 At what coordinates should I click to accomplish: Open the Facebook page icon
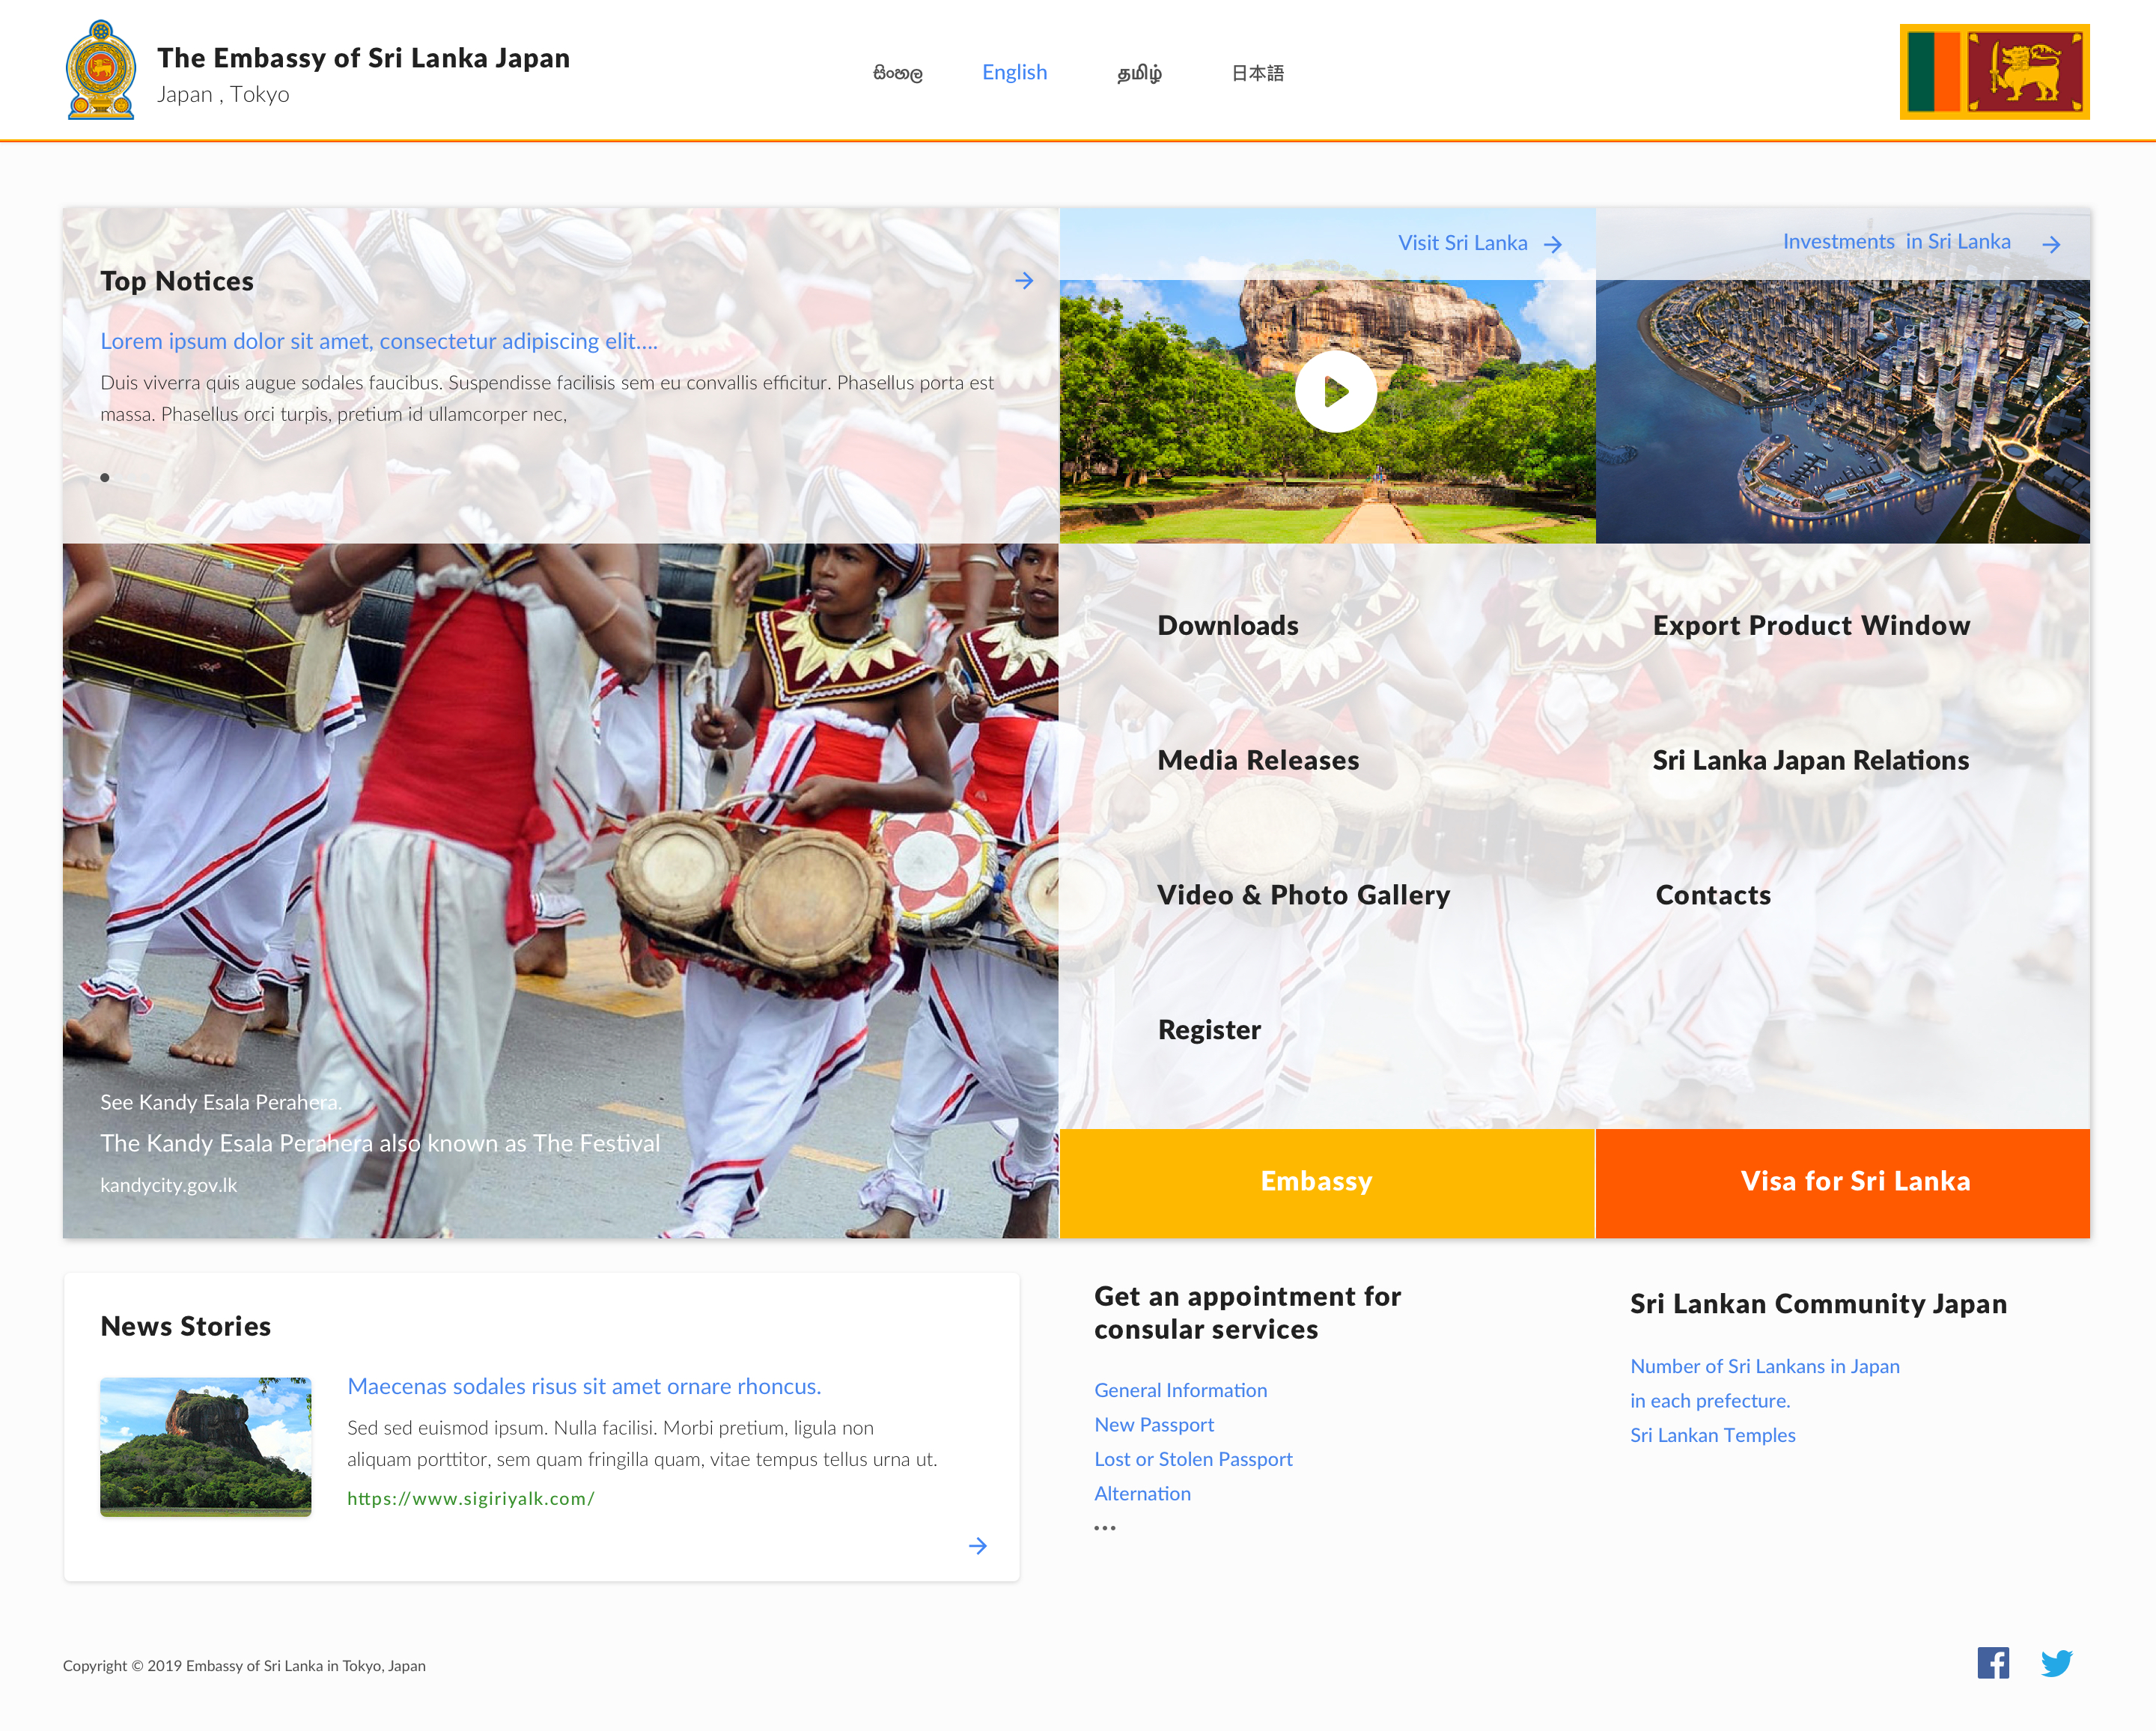click(x=1993, y=1663)
